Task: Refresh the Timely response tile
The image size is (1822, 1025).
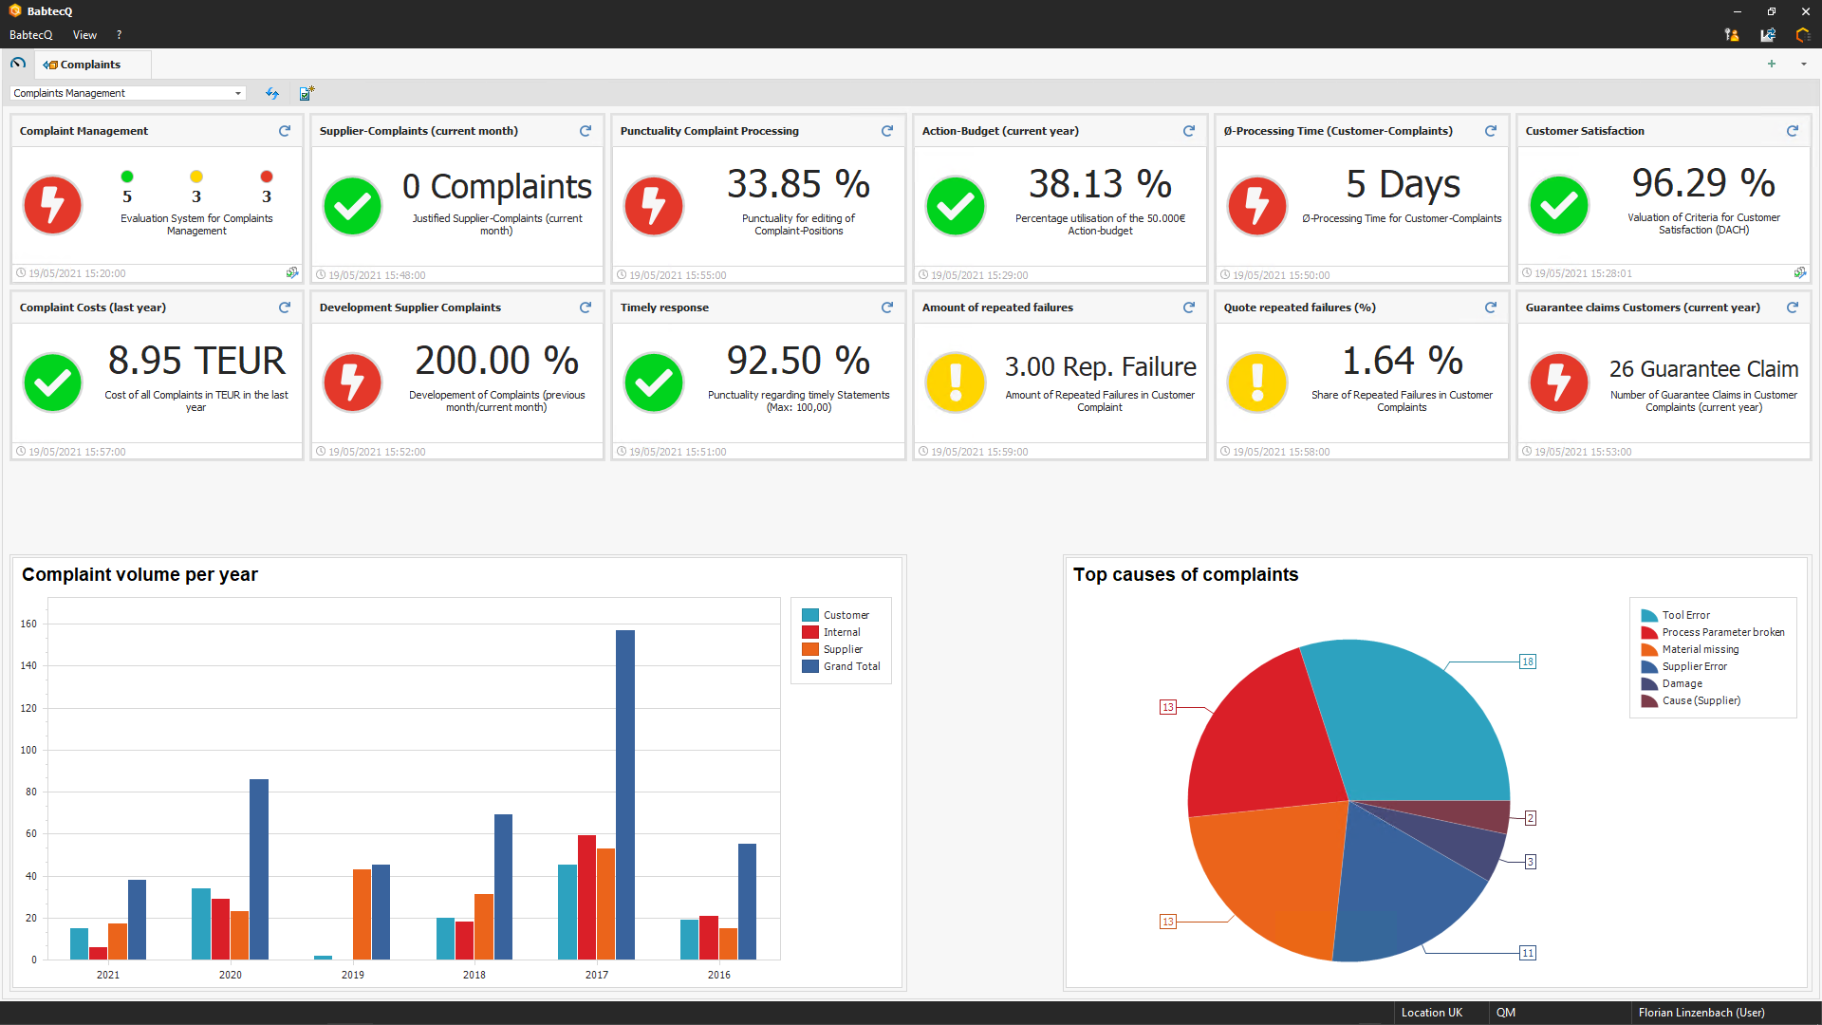Action: [x=887, y=307]
